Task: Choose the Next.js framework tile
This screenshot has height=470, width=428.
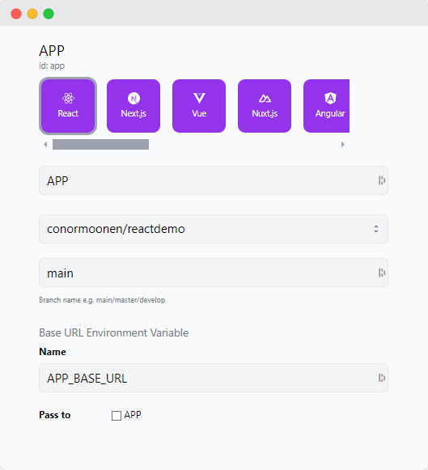Action: click(x=133, y=106)
